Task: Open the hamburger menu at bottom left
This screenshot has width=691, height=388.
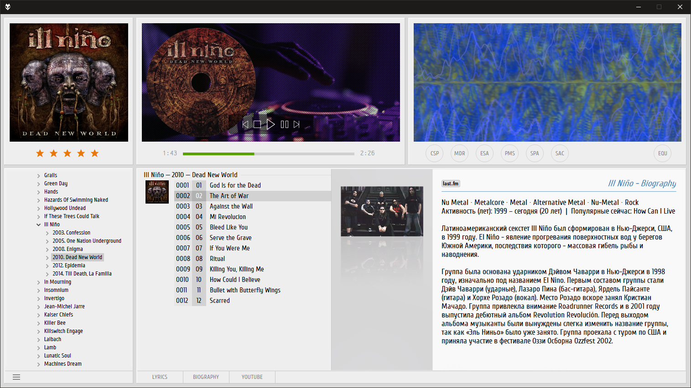Action: click(x=16, y=377)
